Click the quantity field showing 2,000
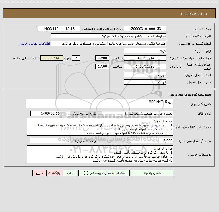This screenshot has height=212, width=219. [152, 141]
